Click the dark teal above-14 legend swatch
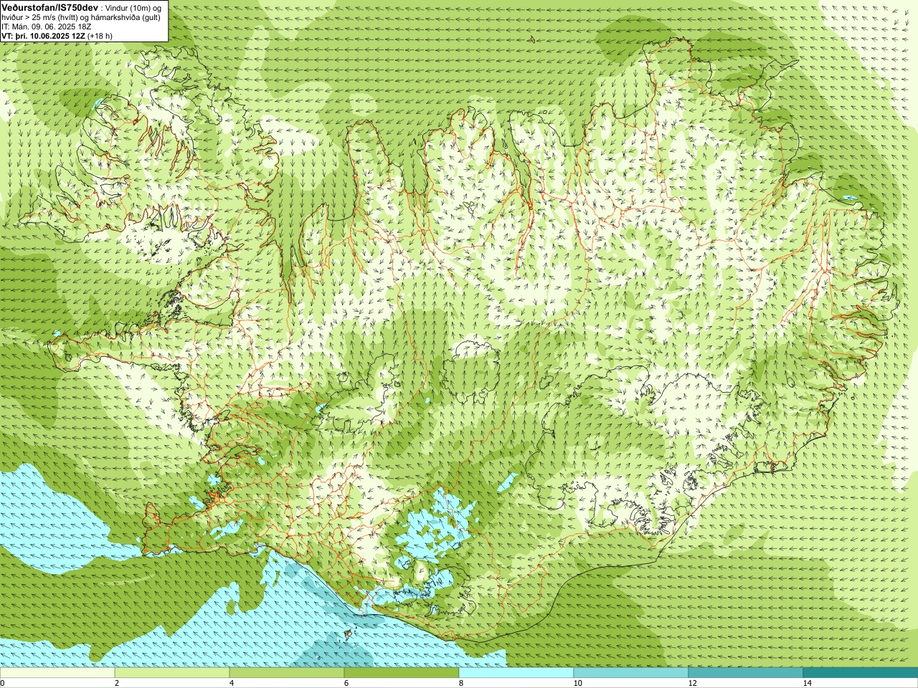Viewport: 918px width, 688px height. tap(861, 673)
